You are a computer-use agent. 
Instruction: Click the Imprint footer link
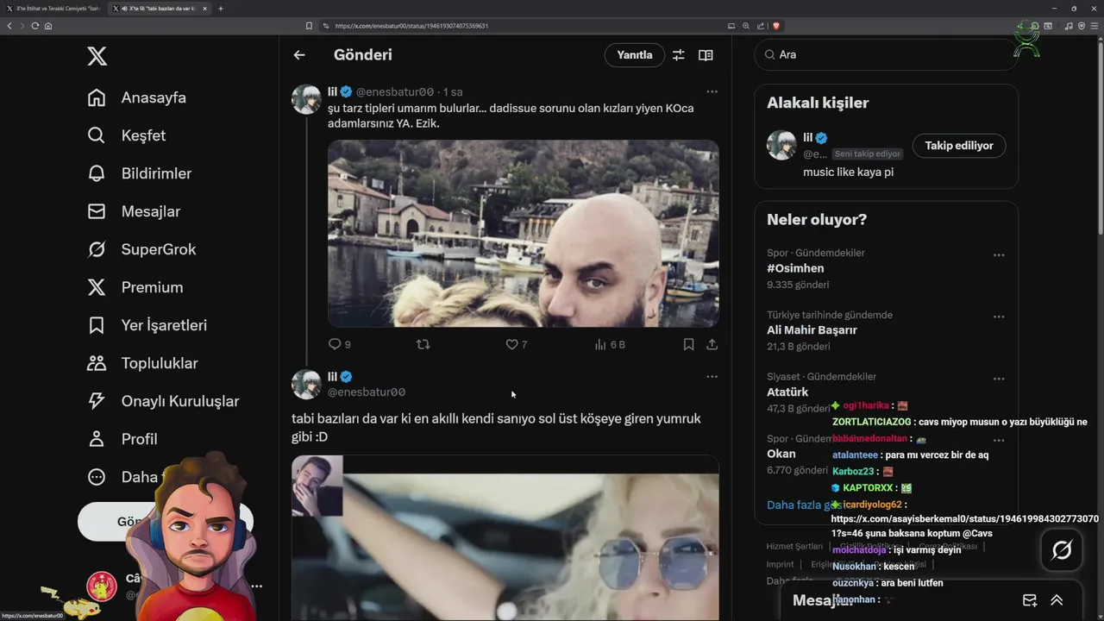point(781,564)
